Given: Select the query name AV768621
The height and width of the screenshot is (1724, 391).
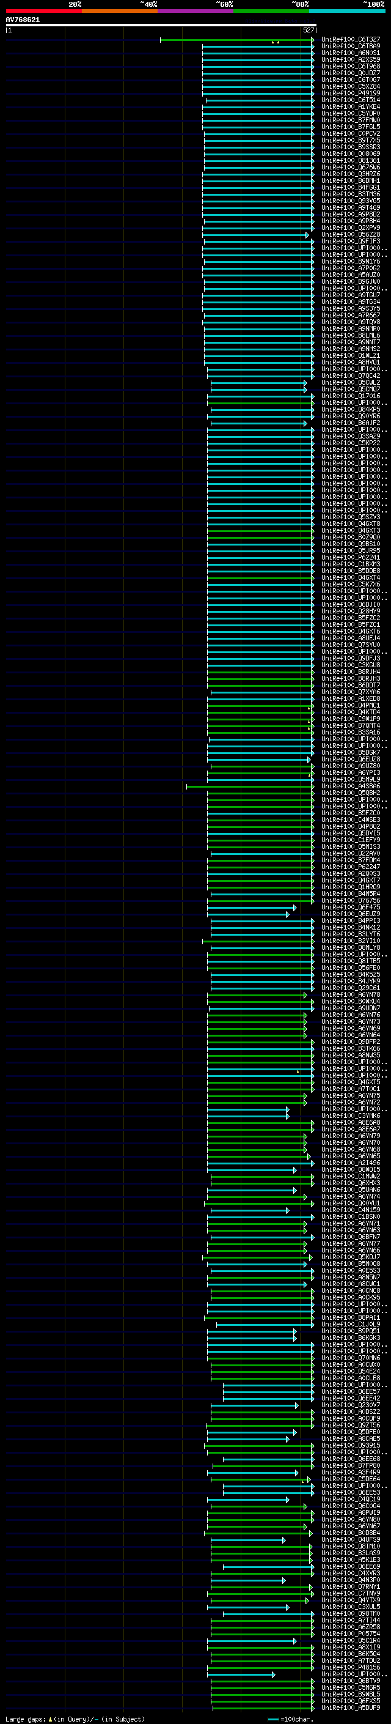Looking at the screenshot, I should pyautogui.click(x=23, y=20).
